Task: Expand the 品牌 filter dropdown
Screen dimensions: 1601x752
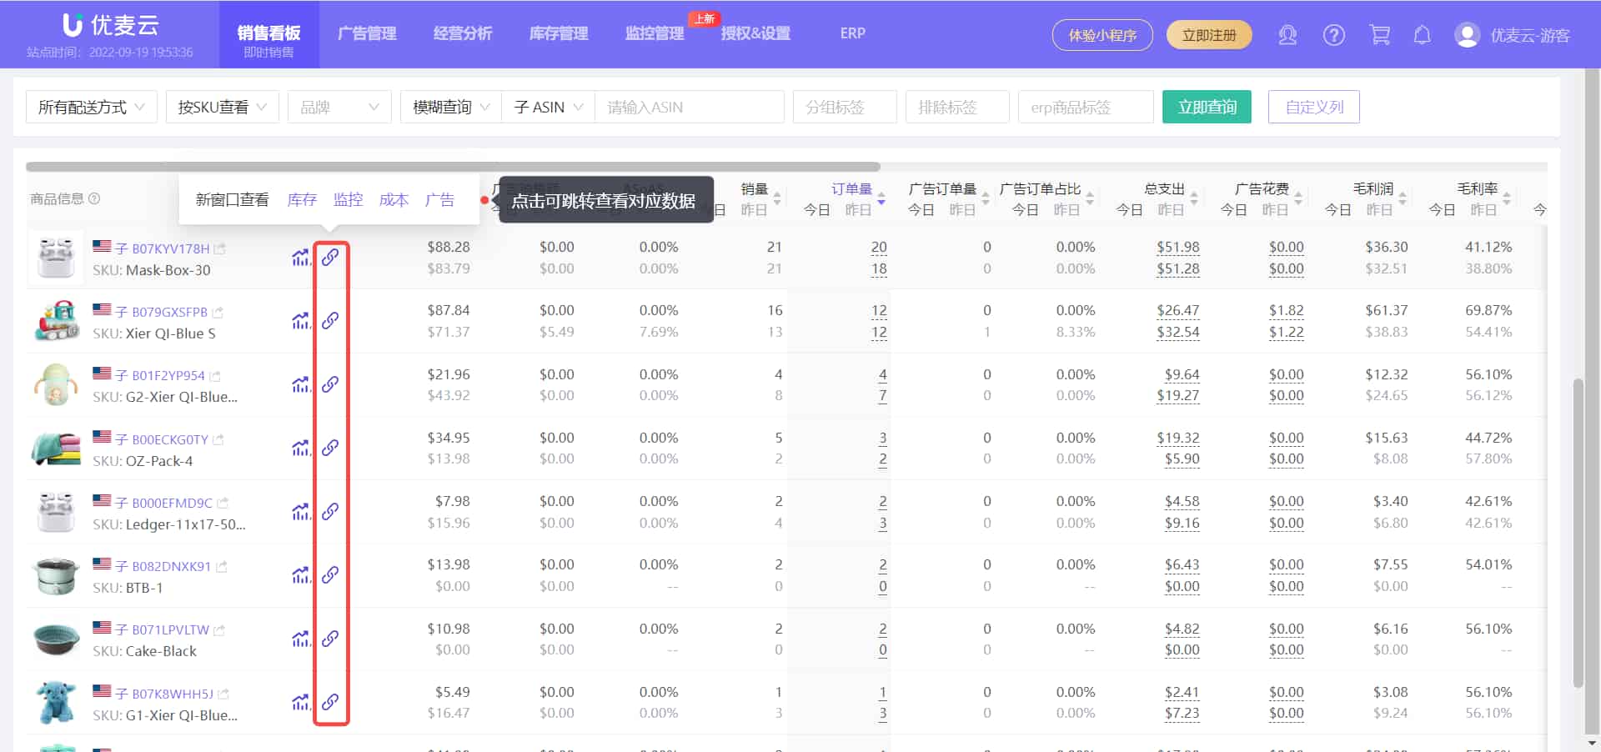Action: pos(339,107)
